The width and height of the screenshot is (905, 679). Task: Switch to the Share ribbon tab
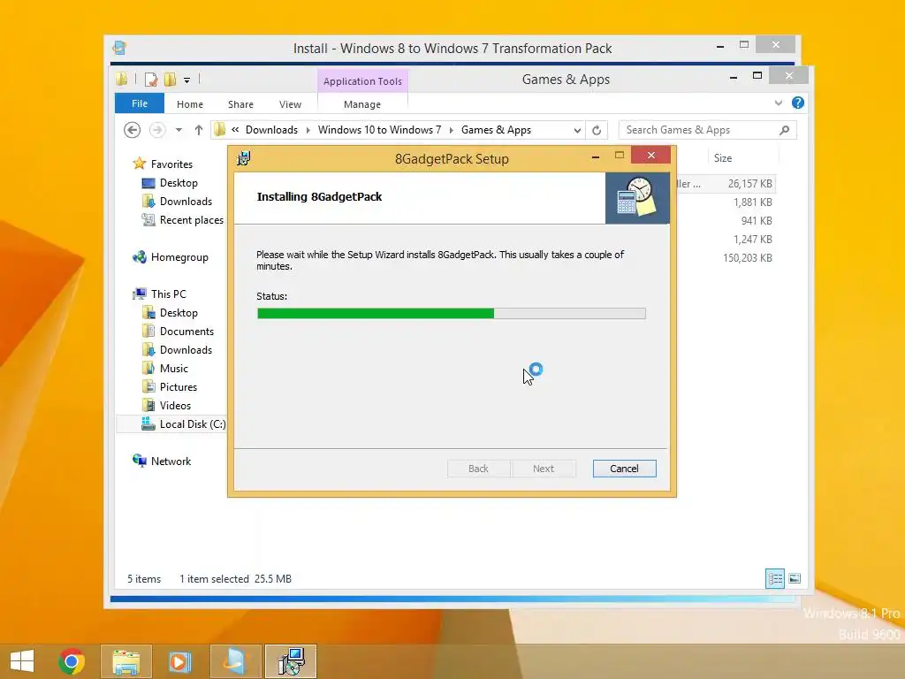[x=240, y=104]
